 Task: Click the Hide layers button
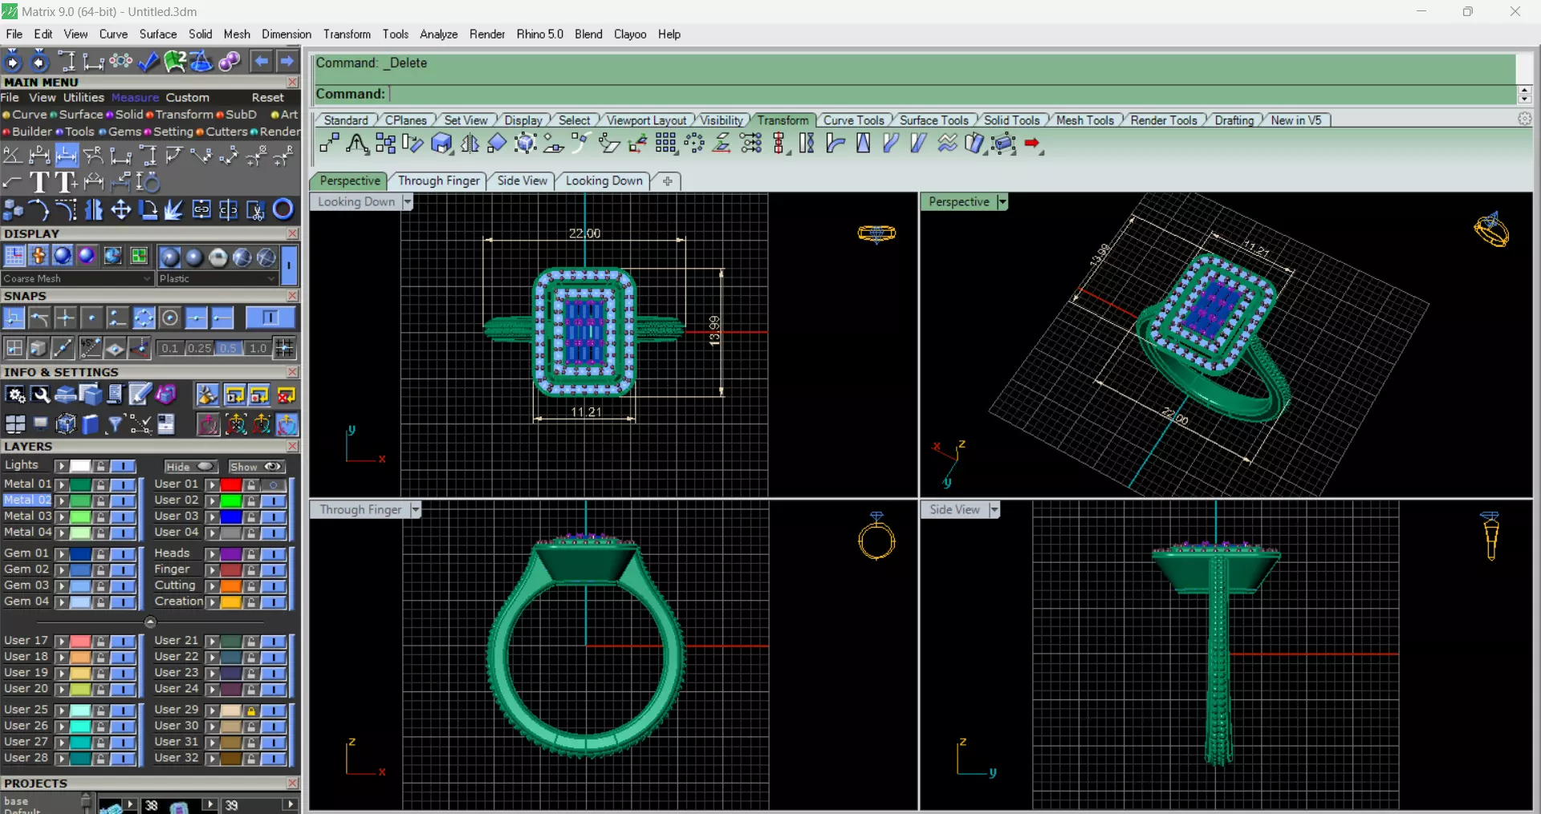coord(190,467)
